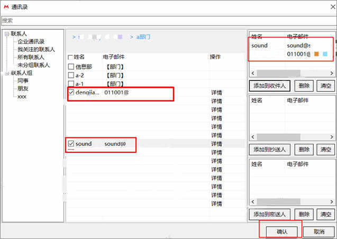Check the 信息部 department checkbox
The height and width of the screenshot is (239, 337).
click(71, 67)
